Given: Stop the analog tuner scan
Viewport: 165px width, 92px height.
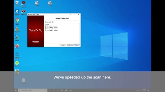Looking at the screenshot, I should pyautogui.click(x=63, y=45).
